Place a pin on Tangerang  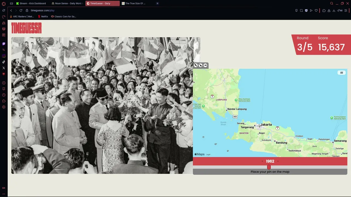click(x=247, y=127)
